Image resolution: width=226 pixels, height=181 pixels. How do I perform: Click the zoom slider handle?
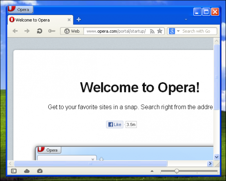pyautogui.click(x=177, y=171)
